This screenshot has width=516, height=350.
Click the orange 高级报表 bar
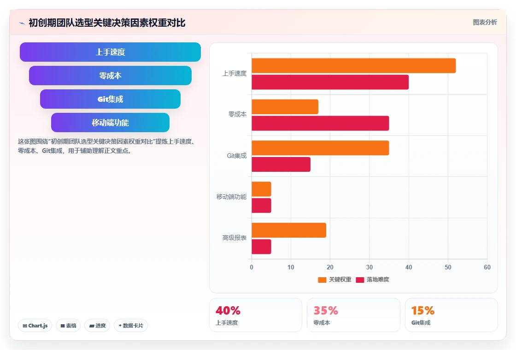pyautogui.click(x=289, y=230)
